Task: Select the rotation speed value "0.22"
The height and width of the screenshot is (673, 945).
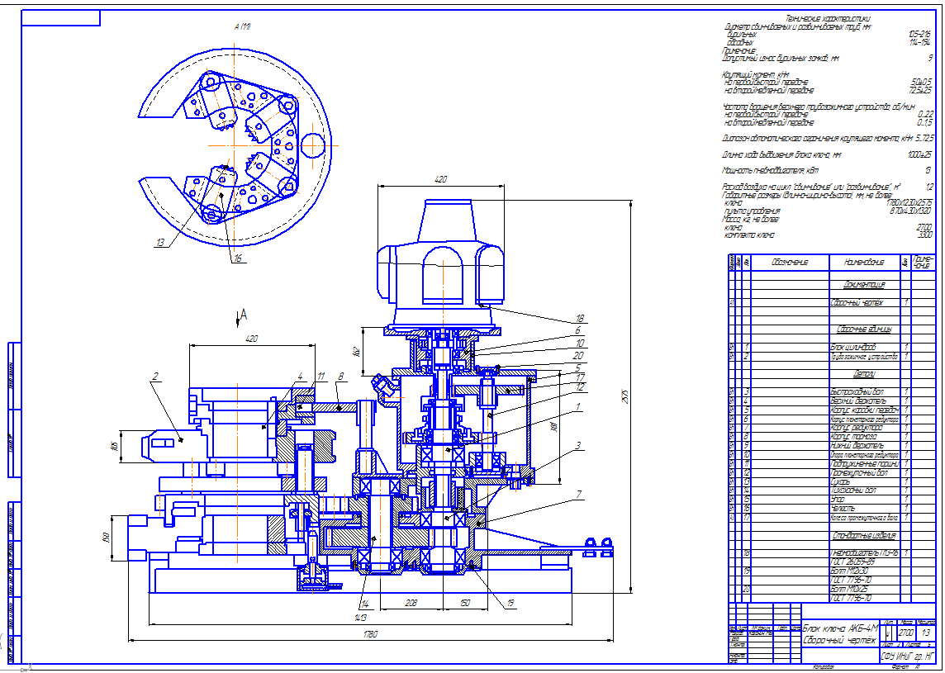Action: click(925, 115)
